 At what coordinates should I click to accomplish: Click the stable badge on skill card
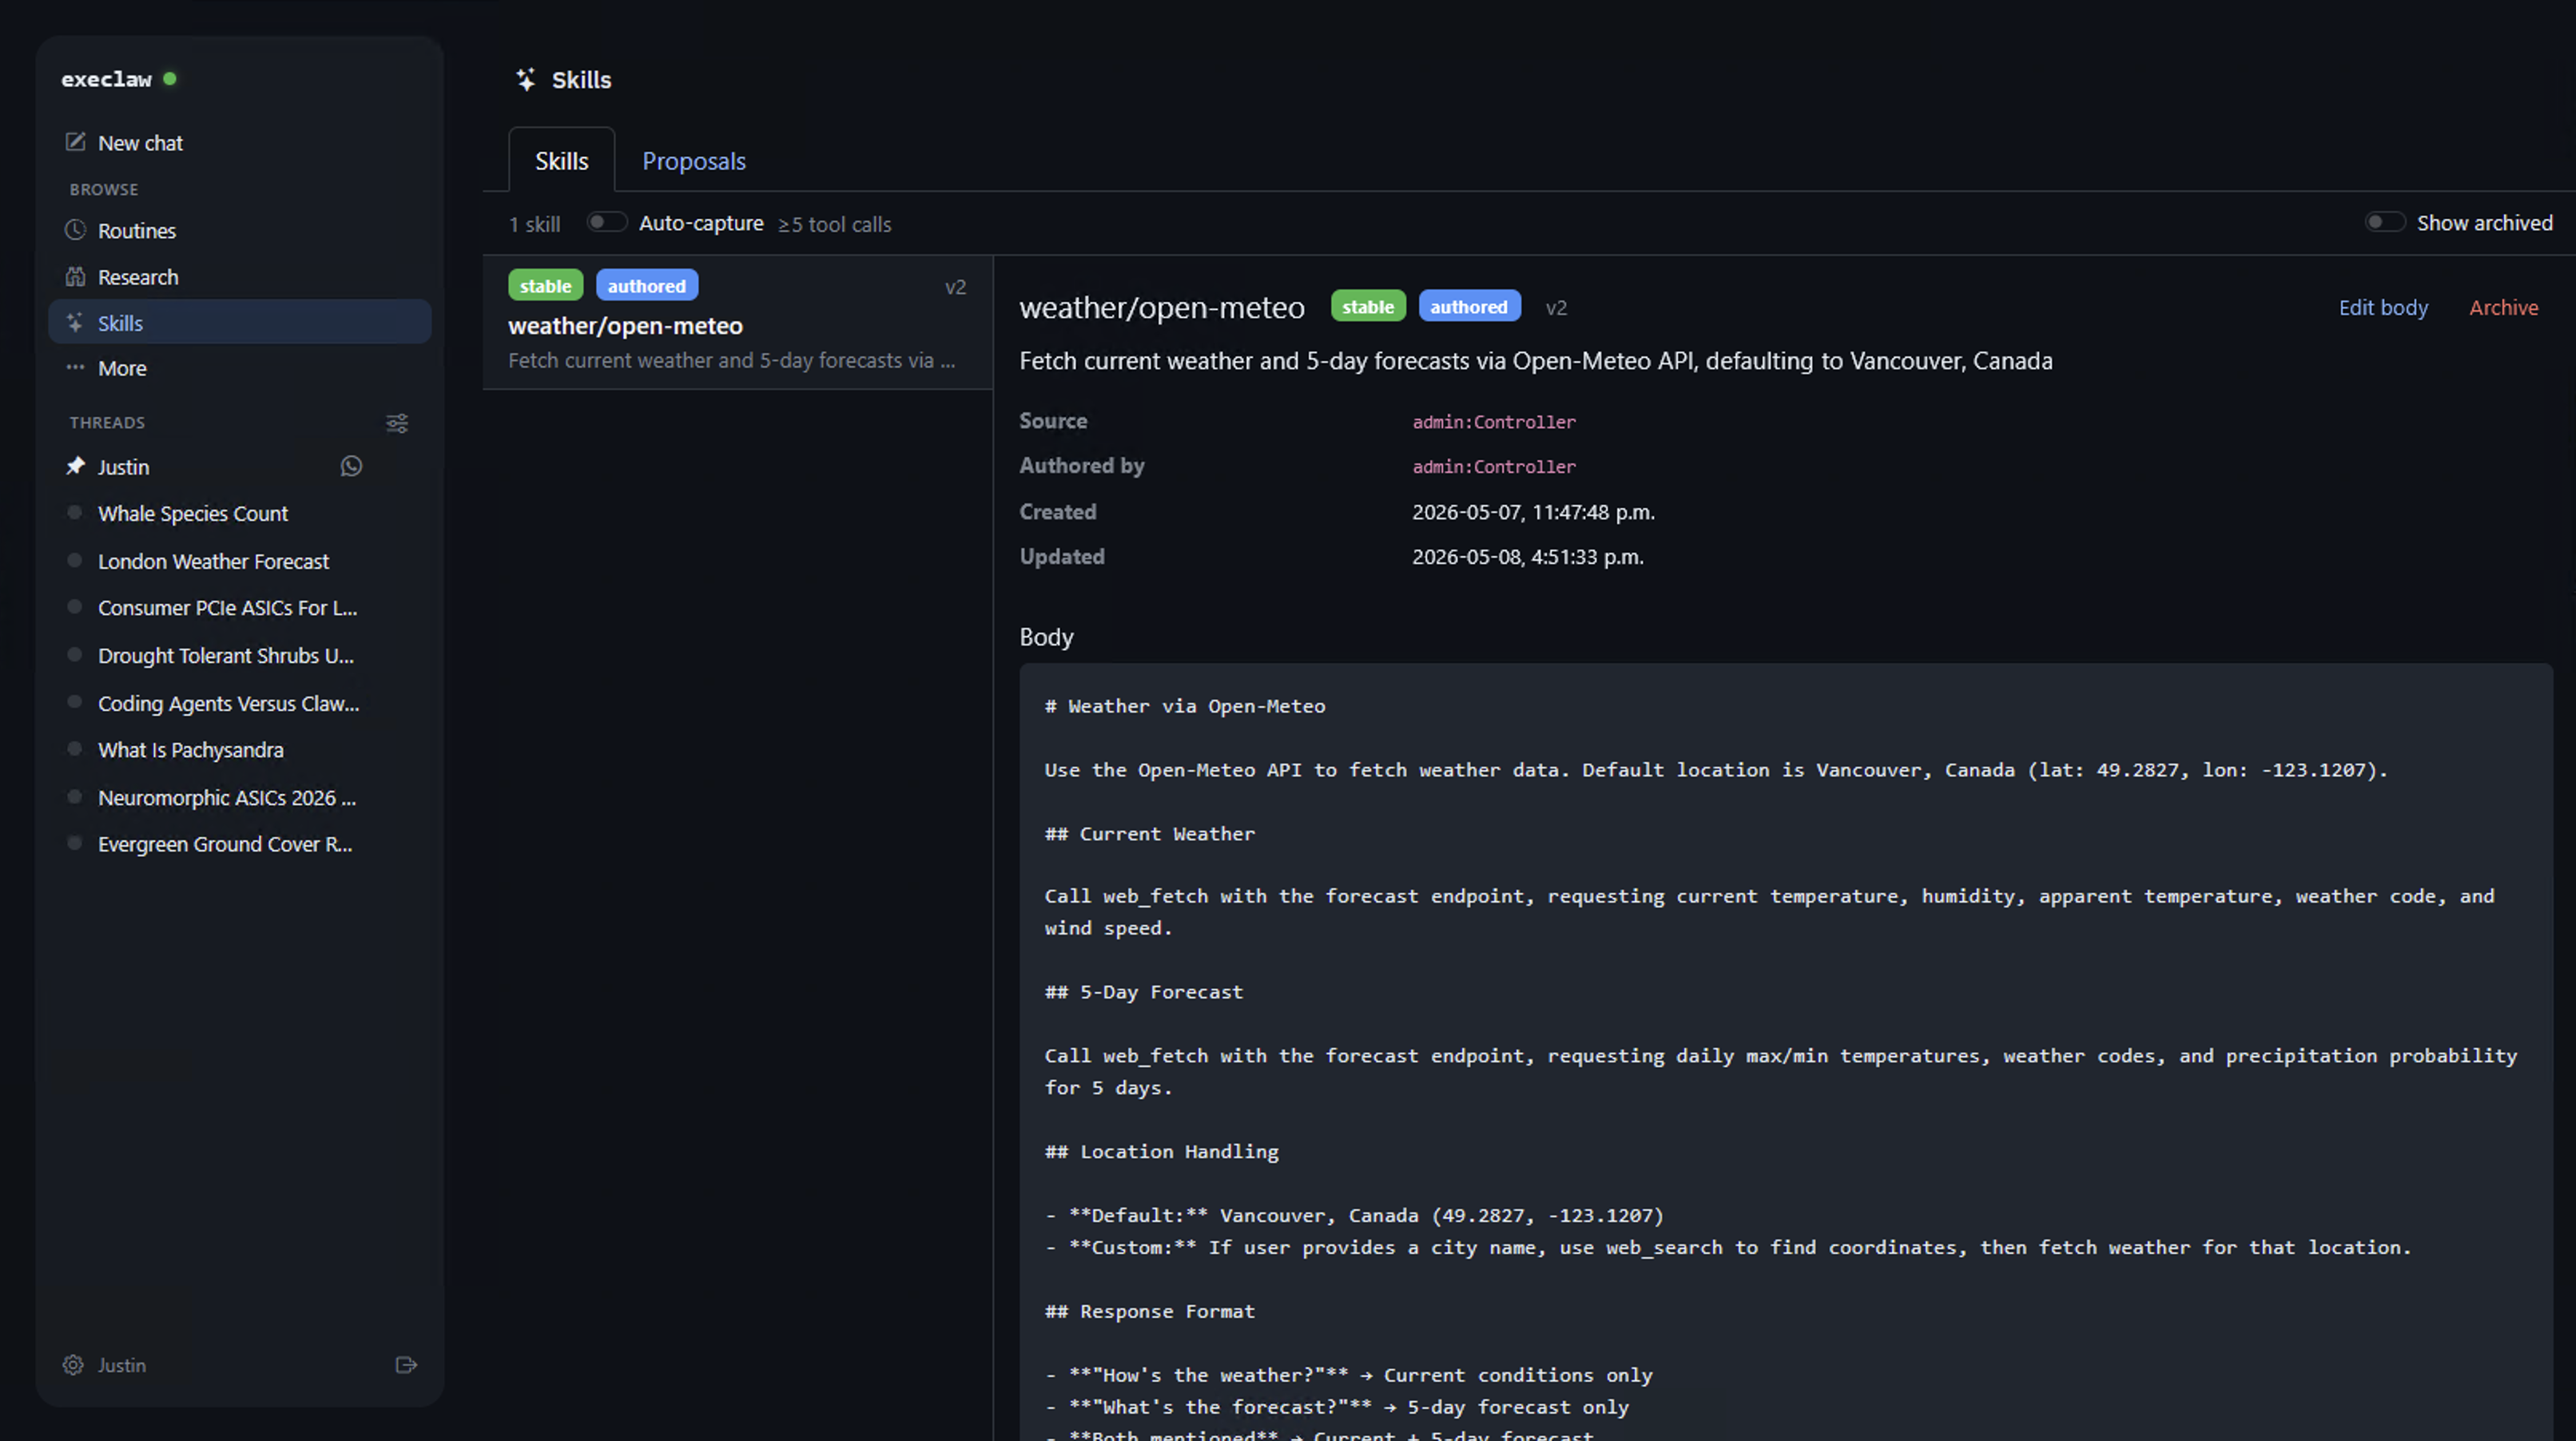tap(545, 285)
